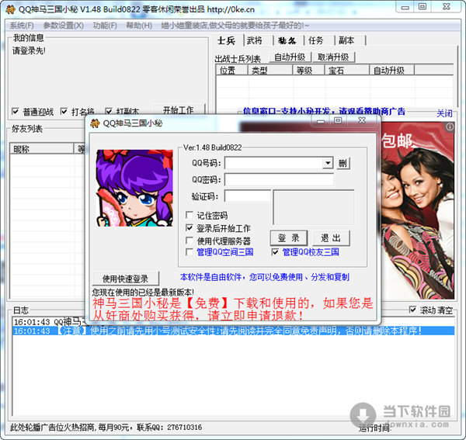Click the 宝石 column header
The width and height of the screenshot is (466, 440).
point(347,71)
